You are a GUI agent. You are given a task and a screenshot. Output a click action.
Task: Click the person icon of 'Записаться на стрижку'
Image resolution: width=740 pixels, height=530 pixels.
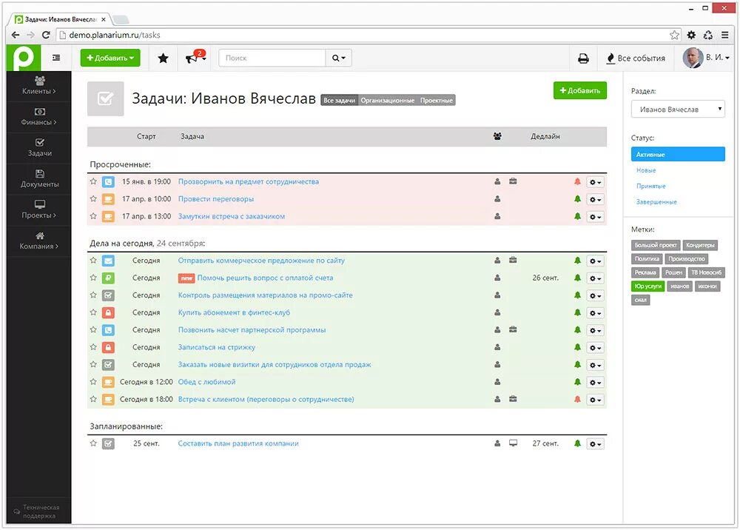coord(497,347)
